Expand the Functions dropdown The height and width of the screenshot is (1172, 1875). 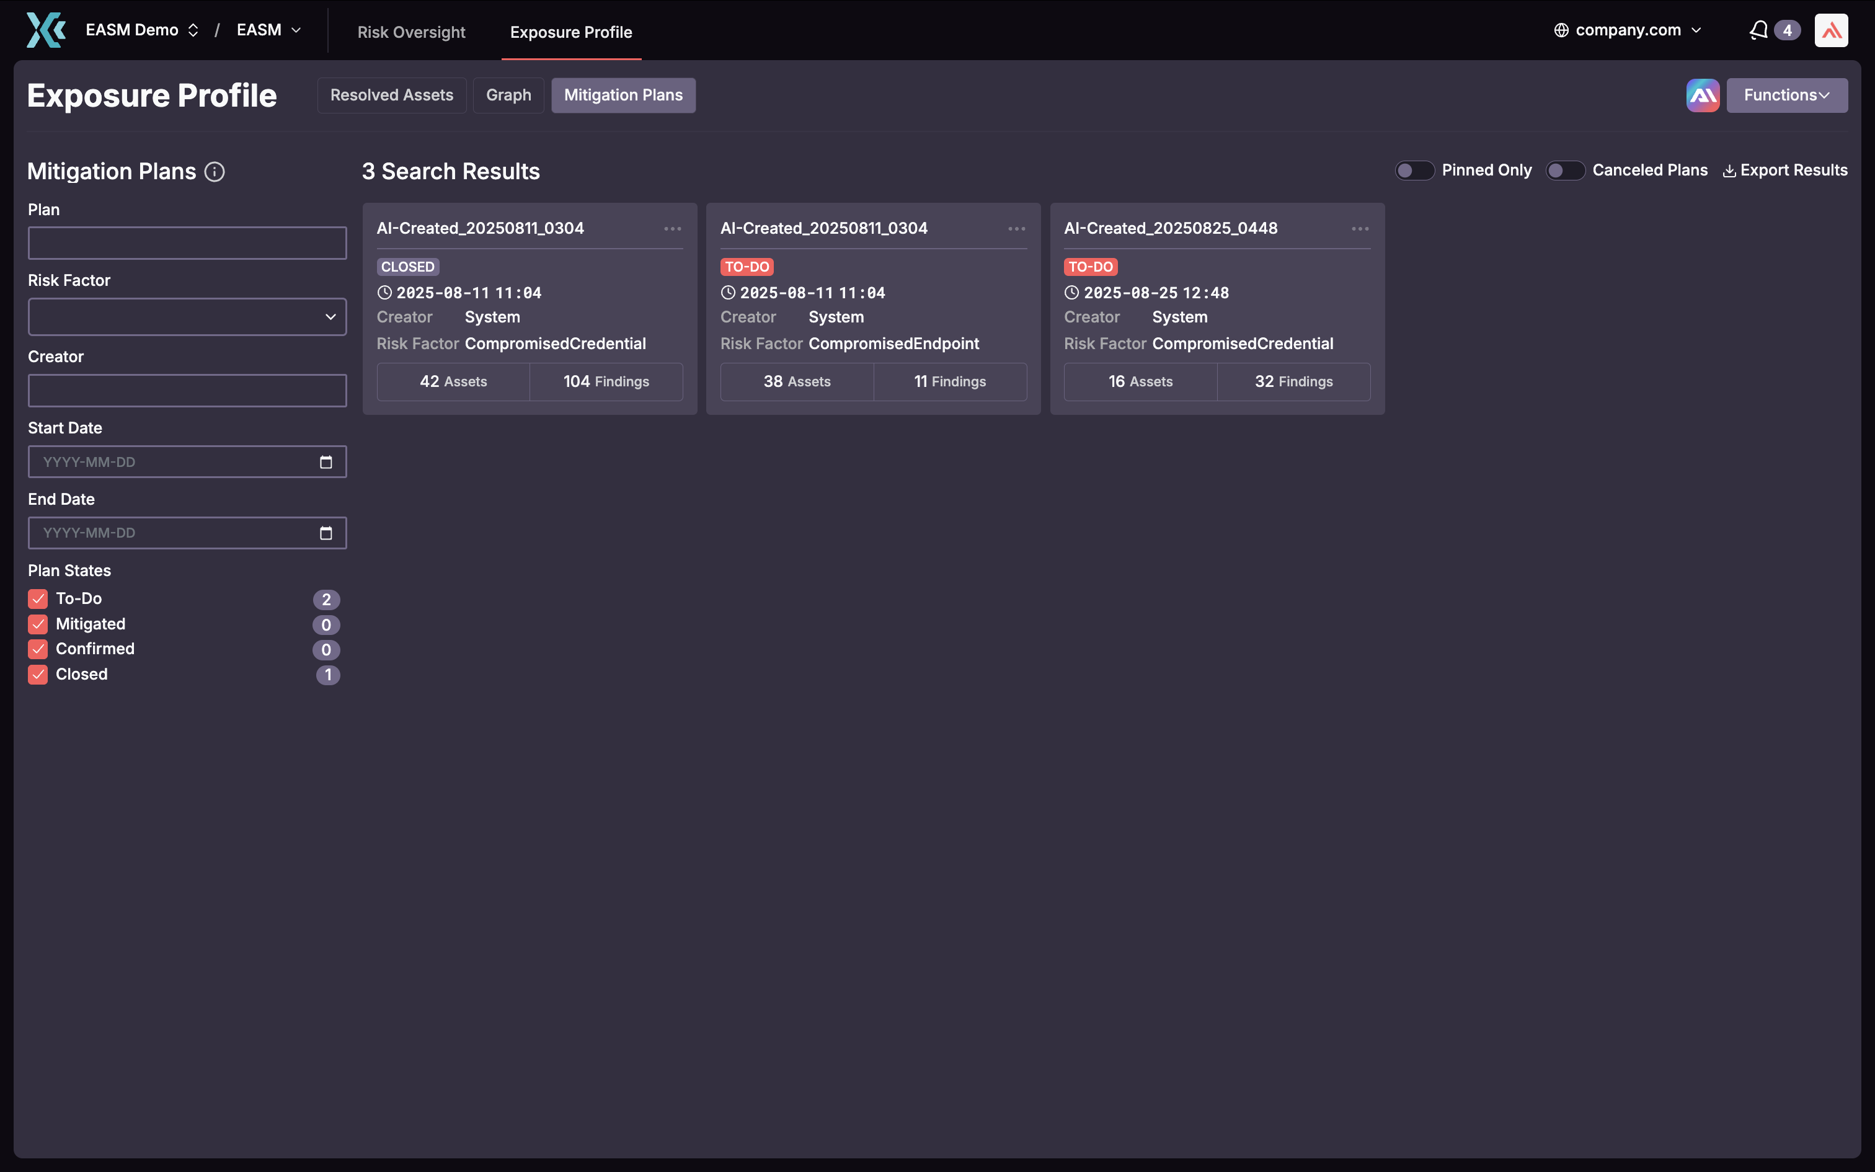(x=1787, y=94)
